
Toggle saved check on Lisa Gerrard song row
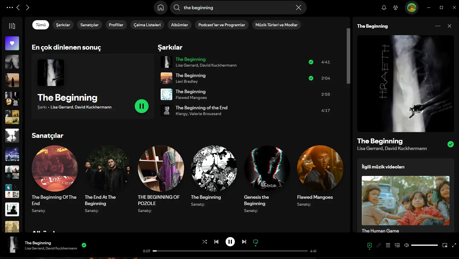[311, 62]
